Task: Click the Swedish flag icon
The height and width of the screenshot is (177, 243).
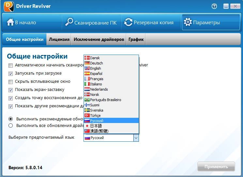Action: tap(87, 110)
